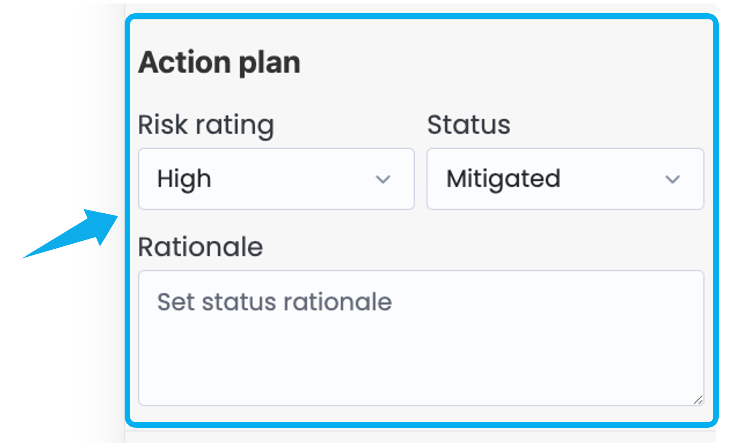Click the resize handle of the Rationale box

click(698, 400)
